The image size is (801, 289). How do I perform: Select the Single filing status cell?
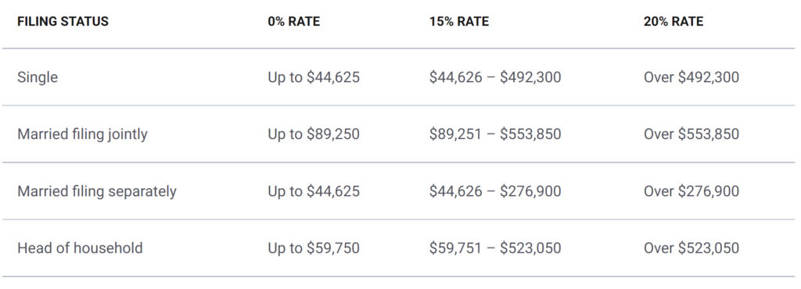[x=38, y=77]
